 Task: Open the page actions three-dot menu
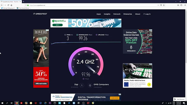[158, 5]
